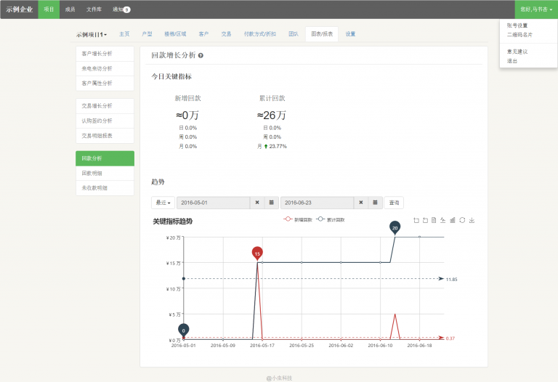Switch chart to line view icon

click(443, 220)
